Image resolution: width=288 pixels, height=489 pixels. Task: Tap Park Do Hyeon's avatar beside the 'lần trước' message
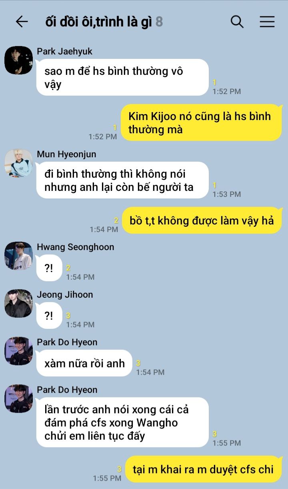(18, 399)
